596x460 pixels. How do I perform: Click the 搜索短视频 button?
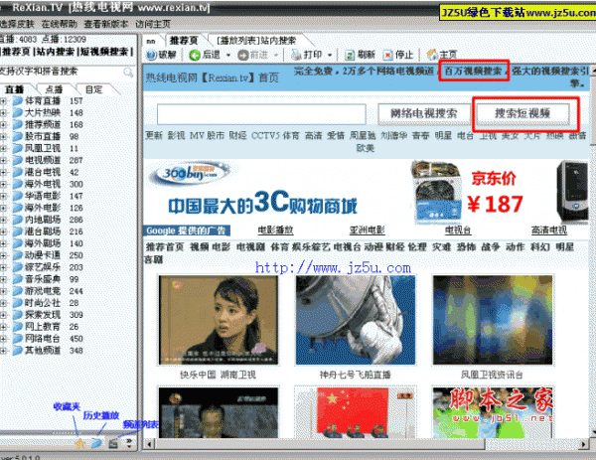(522, 113)
